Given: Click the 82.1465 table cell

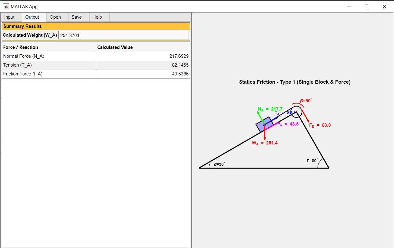Looking at the screenshot, I should [x=143, y=65].
